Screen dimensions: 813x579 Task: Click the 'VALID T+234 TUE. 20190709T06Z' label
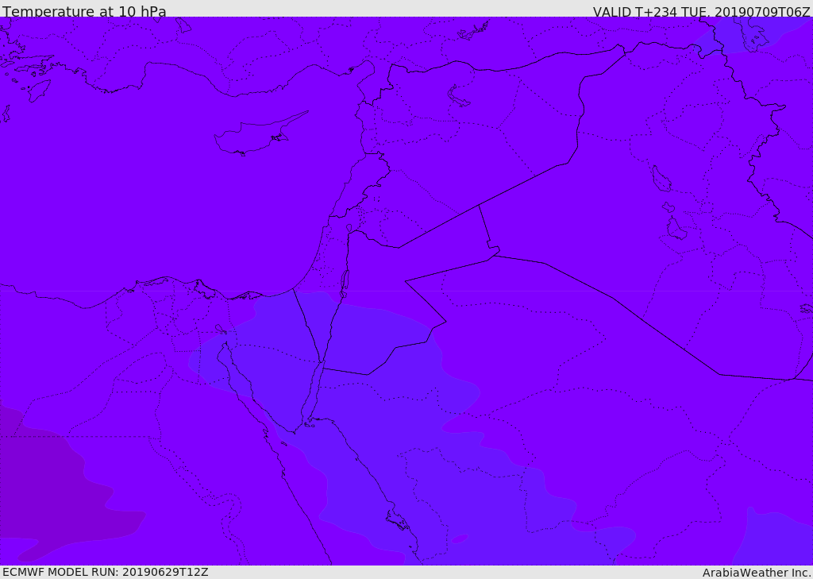click(x=701, y=11)
